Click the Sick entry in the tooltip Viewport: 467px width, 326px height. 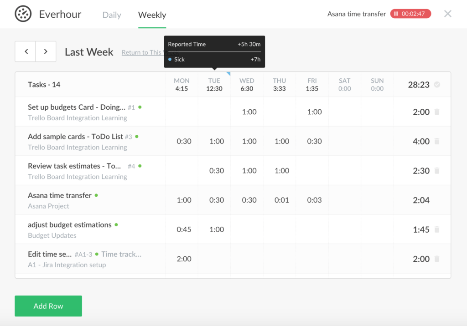click(214, 60)
